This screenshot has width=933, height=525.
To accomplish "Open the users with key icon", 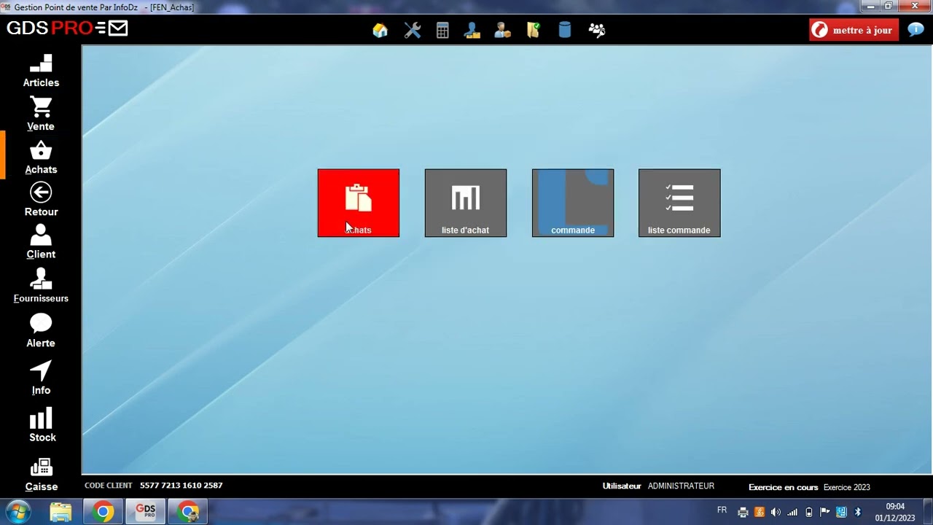I will (x=597, y=30).
